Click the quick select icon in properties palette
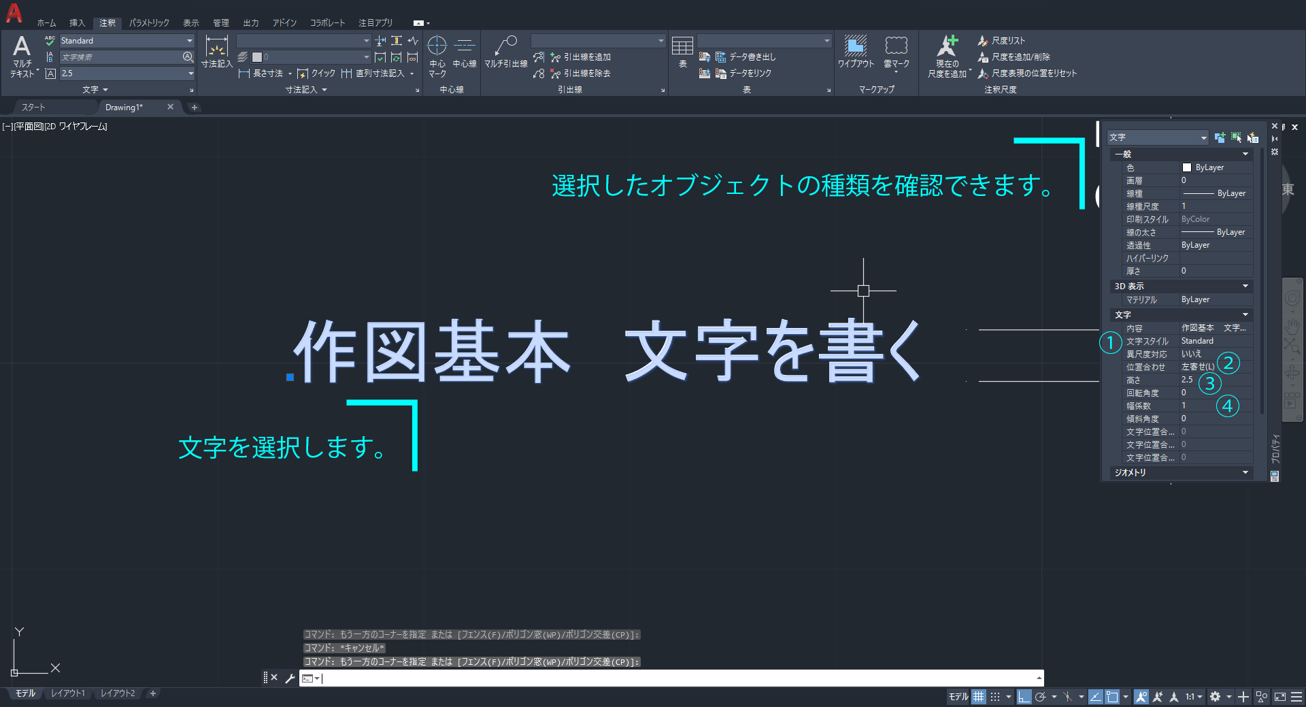1306x707 pixels. point(1252,137)
